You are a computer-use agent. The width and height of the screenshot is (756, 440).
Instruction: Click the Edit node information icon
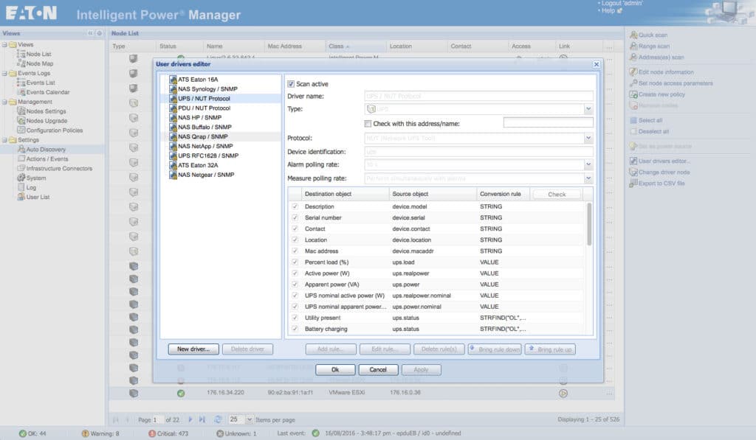coord(633,71)
